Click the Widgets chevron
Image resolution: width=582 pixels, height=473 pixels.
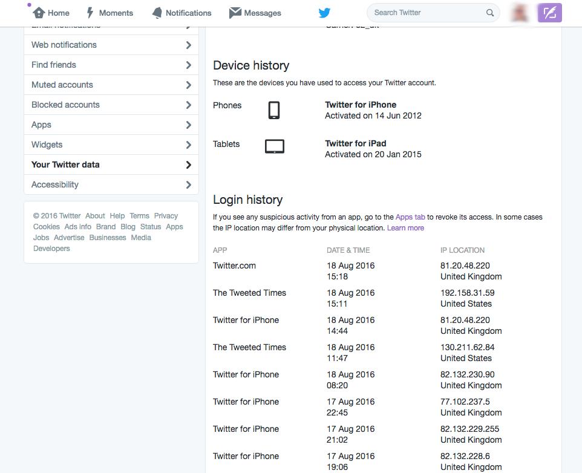pyautogui.click(x=189, y=145)
